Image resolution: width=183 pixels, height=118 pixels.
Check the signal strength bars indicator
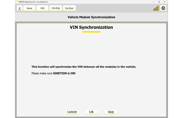pyautogui.click(x=156, y=8)
